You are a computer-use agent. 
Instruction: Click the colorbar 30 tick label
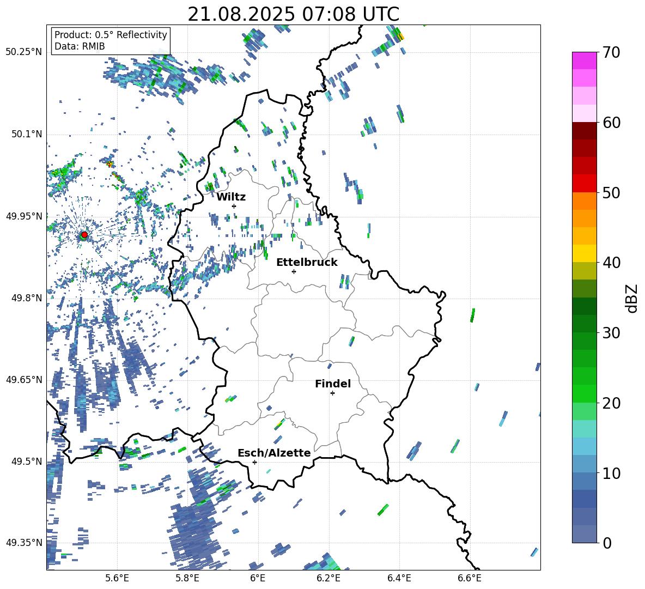611,333
